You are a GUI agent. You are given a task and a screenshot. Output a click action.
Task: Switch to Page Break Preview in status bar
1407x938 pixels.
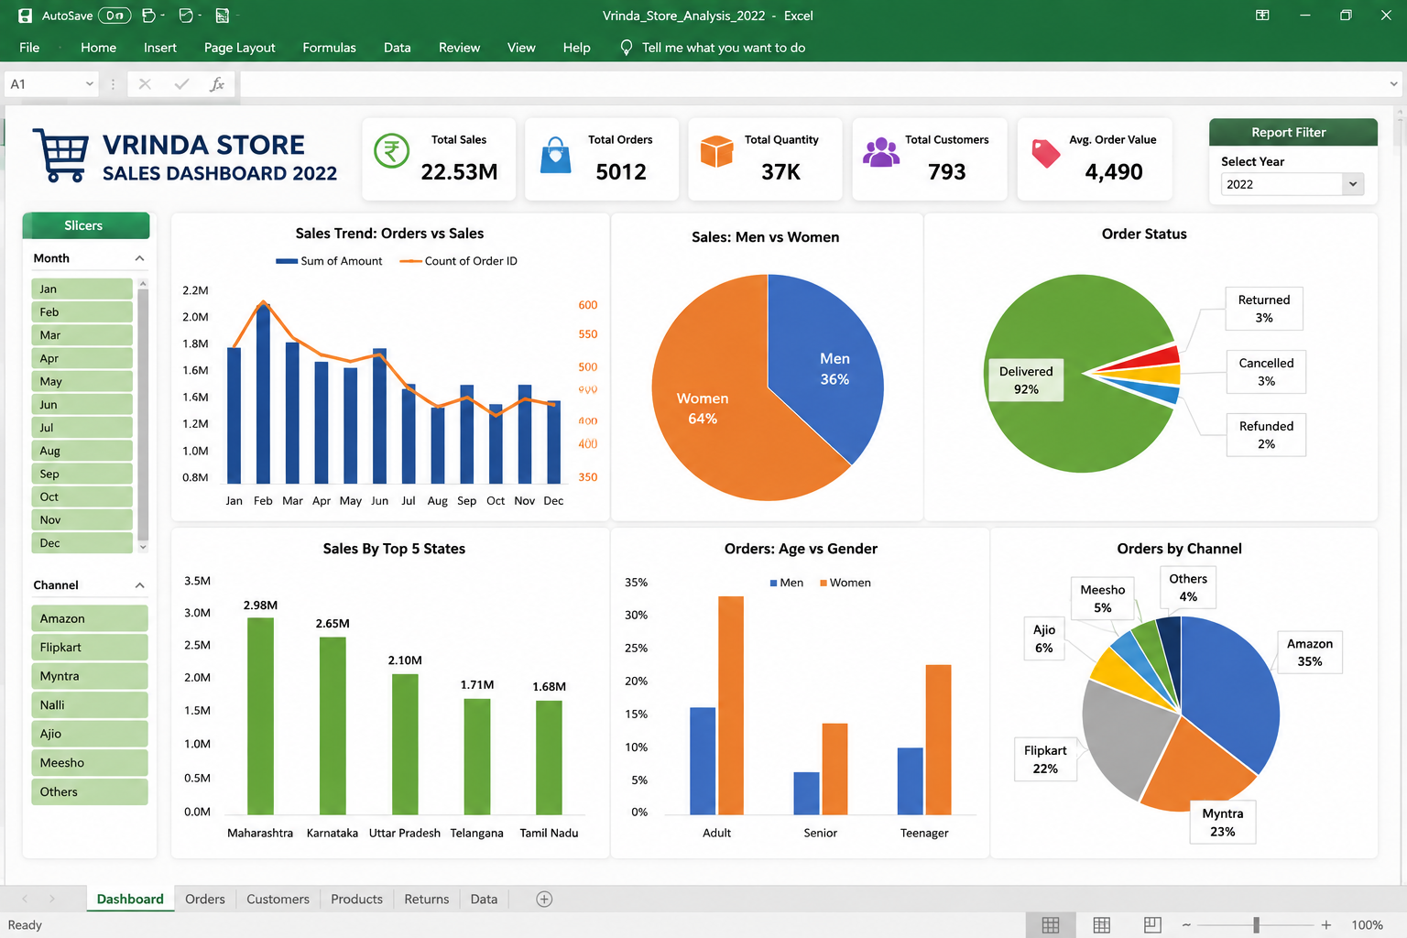pyautogui.click(x=1152, y=925)
